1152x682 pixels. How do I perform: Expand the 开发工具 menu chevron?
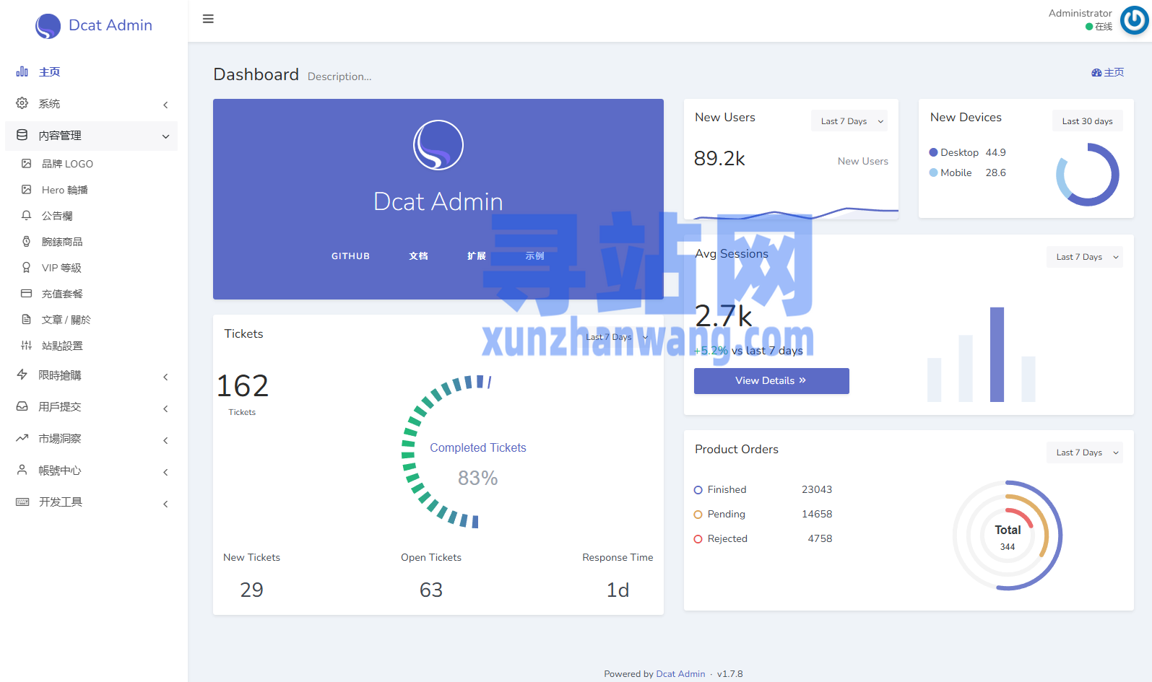tap(165, 504)
